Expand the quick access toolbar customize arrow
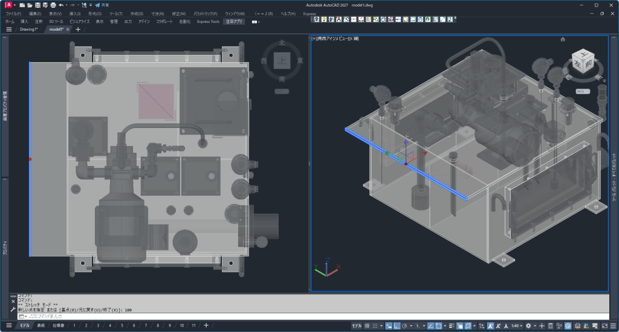 pyautogui.click(x=90, y=5)
